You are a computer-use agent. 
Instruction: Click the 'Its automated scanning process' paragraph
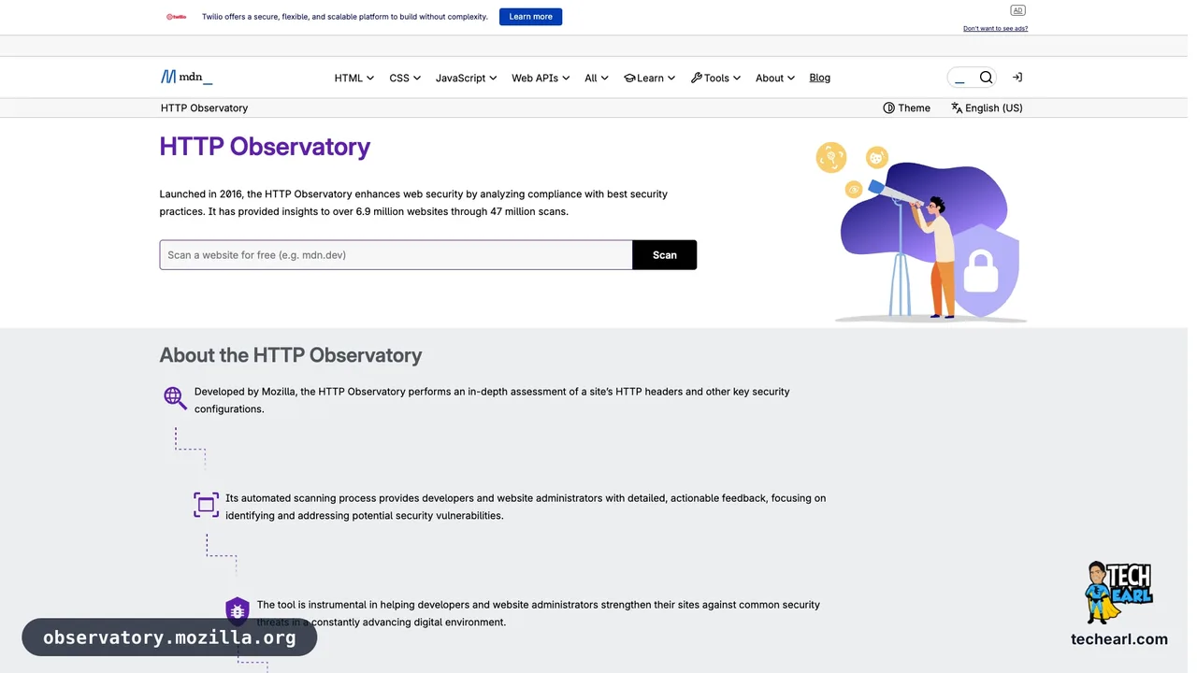point(526,507)
